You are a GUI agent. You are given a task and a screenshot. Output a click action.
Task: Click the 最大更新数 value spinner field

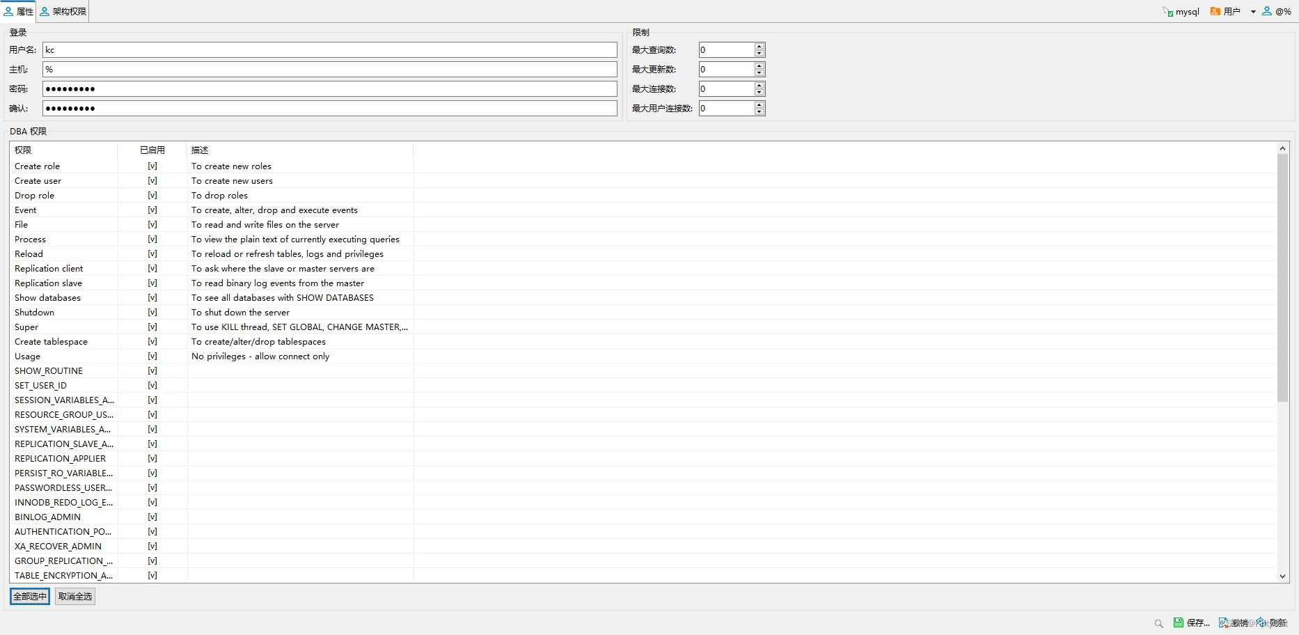coord(724,69)
